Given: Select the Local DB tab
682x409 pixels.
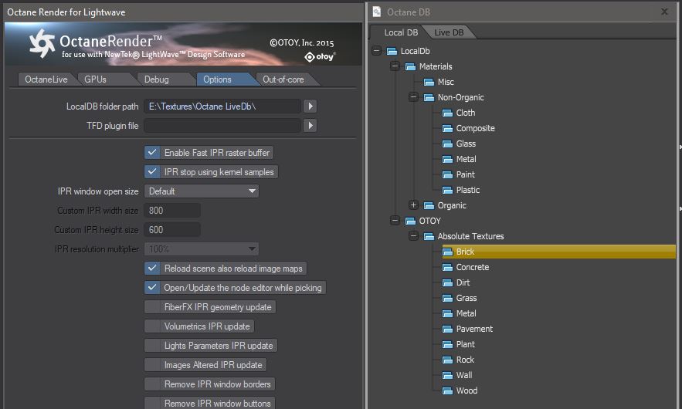Looking at the screenshot, I should coord(401,32).
